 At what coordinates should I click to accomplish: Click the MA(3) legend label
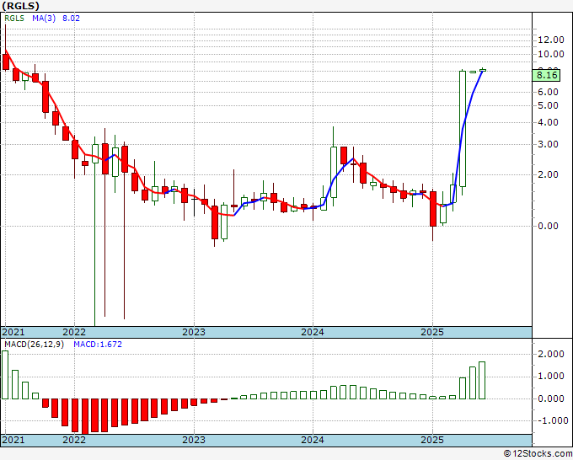(44, 19)
